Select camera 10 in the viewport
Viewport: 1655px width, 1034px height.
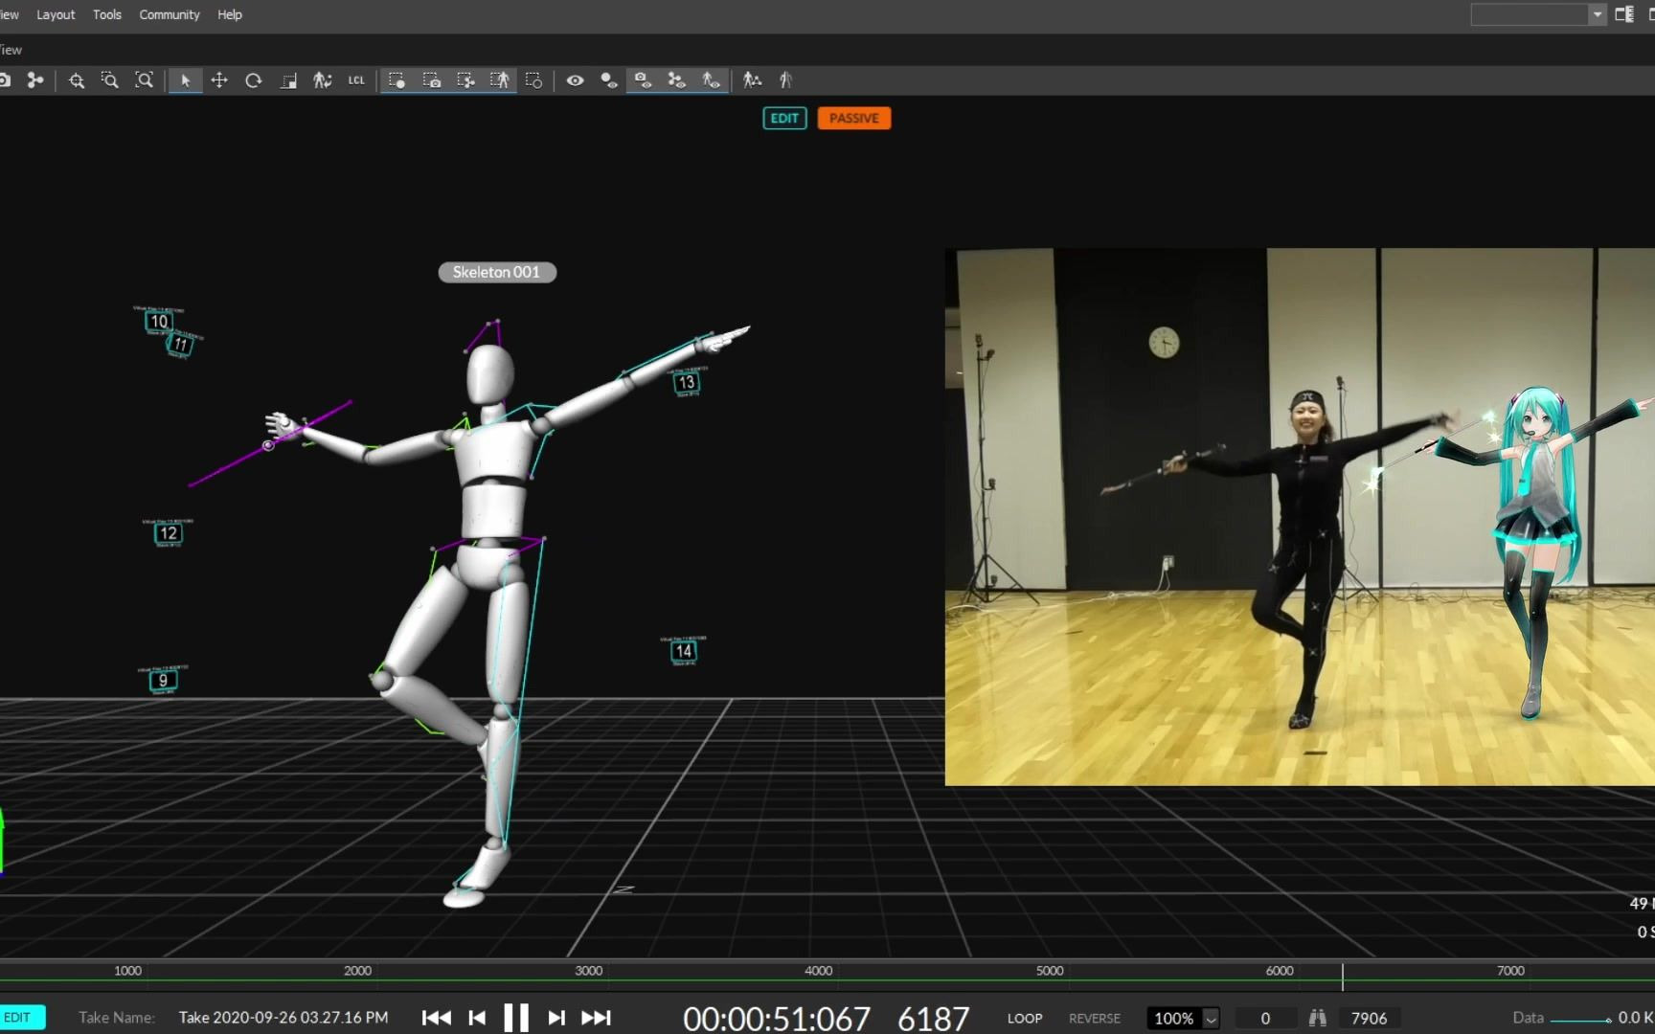[159, 321]
